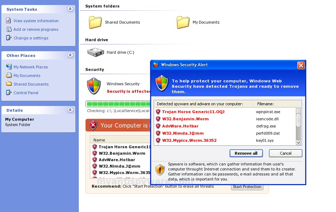The image size is (336, 212).
Task: Click the defrag.exe filename
Action: [266, 126]
